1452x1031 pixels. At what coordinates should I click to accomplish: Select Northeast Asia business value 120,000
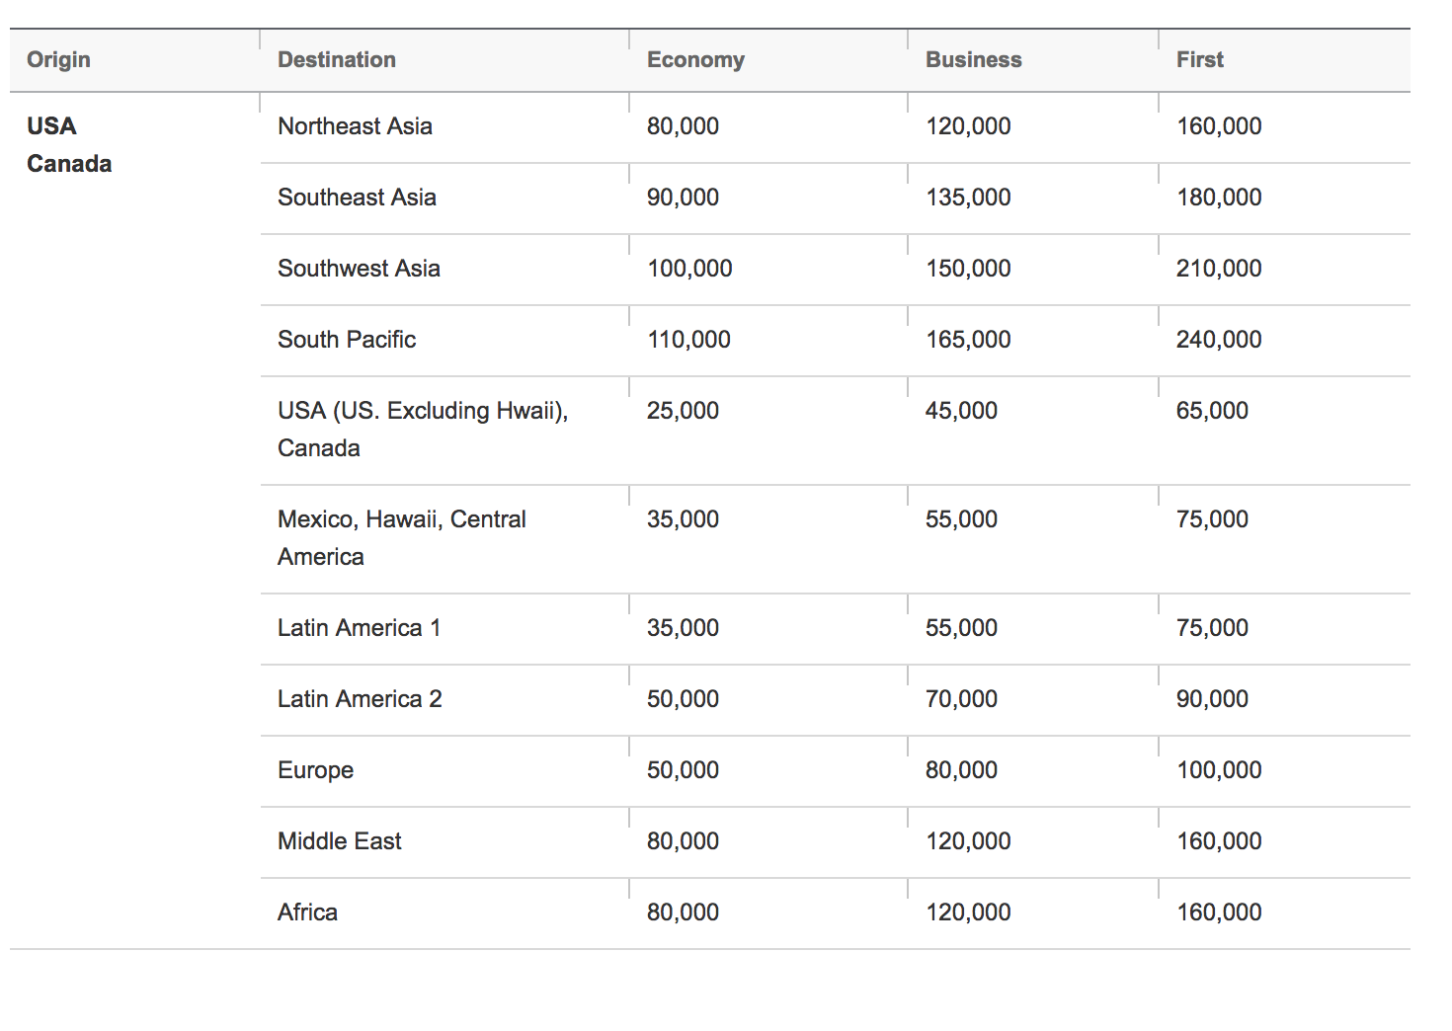(x=968, y=126)
